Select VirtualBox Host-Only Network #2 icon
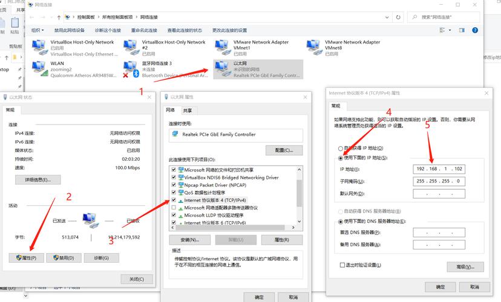 (x=131, y=47)
